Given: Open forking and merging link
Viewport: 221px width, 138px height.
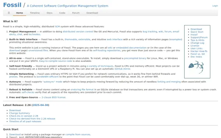Looking at the screenshot, I should (x=169, y=82).
